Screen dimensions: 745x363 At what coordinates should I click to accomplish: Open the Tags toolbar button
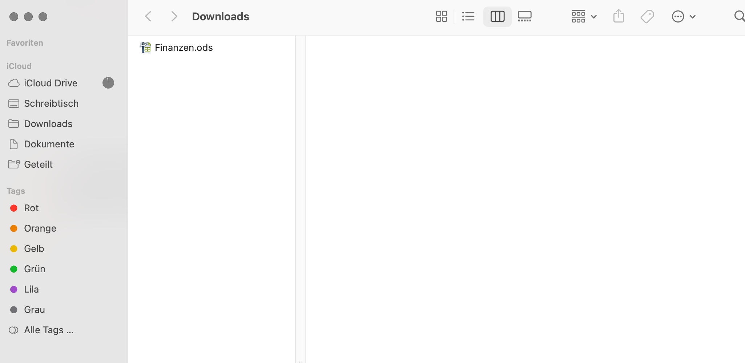[x=647, y=16]
